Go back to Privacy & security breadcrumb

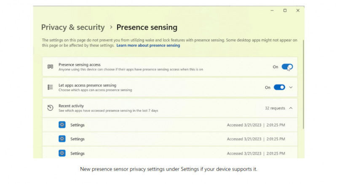(73, 27)
